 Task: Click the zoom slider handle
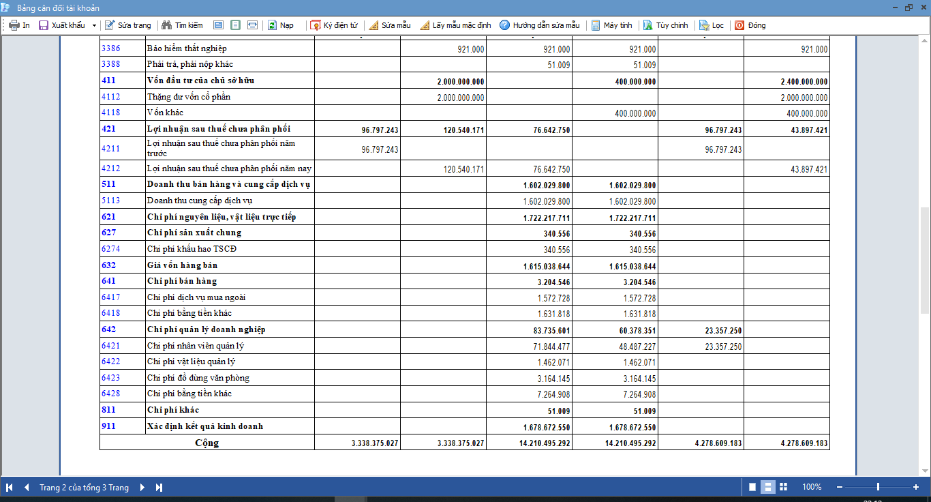pos(878,487)
